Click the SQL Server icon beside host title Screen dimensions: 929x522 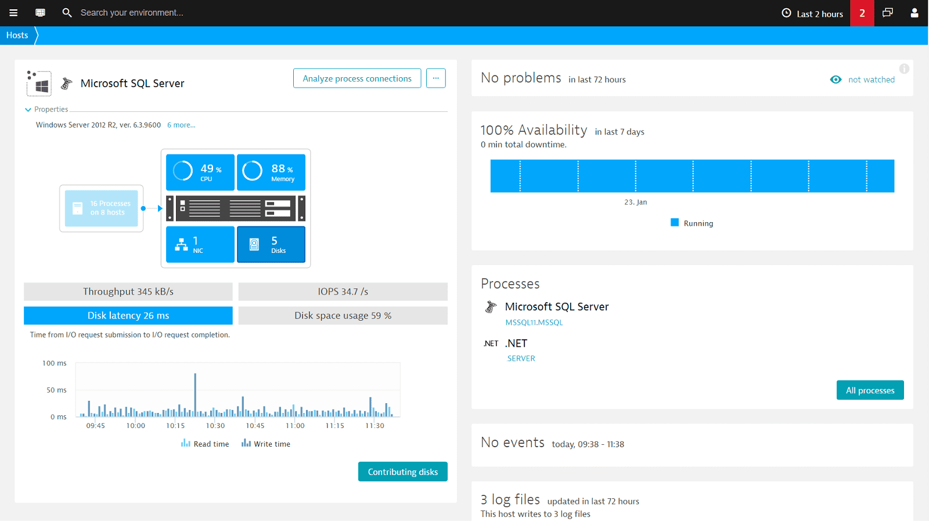[67, 84]
